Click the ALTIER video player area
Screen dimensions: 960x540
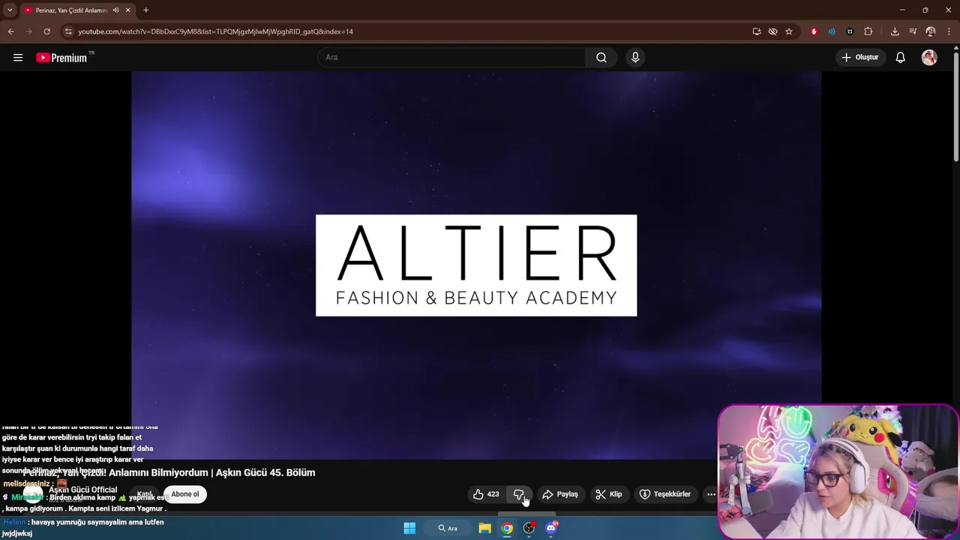coord(476,265)
